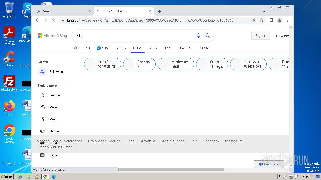Open the News category in sidebar
The height and width of the screenshot is (180, 321).
pyautogui.click(x=49, y=155)
